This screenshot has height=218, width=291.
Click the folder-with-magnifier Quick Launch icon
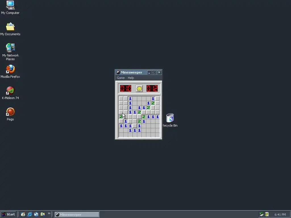tap(43, 215)
